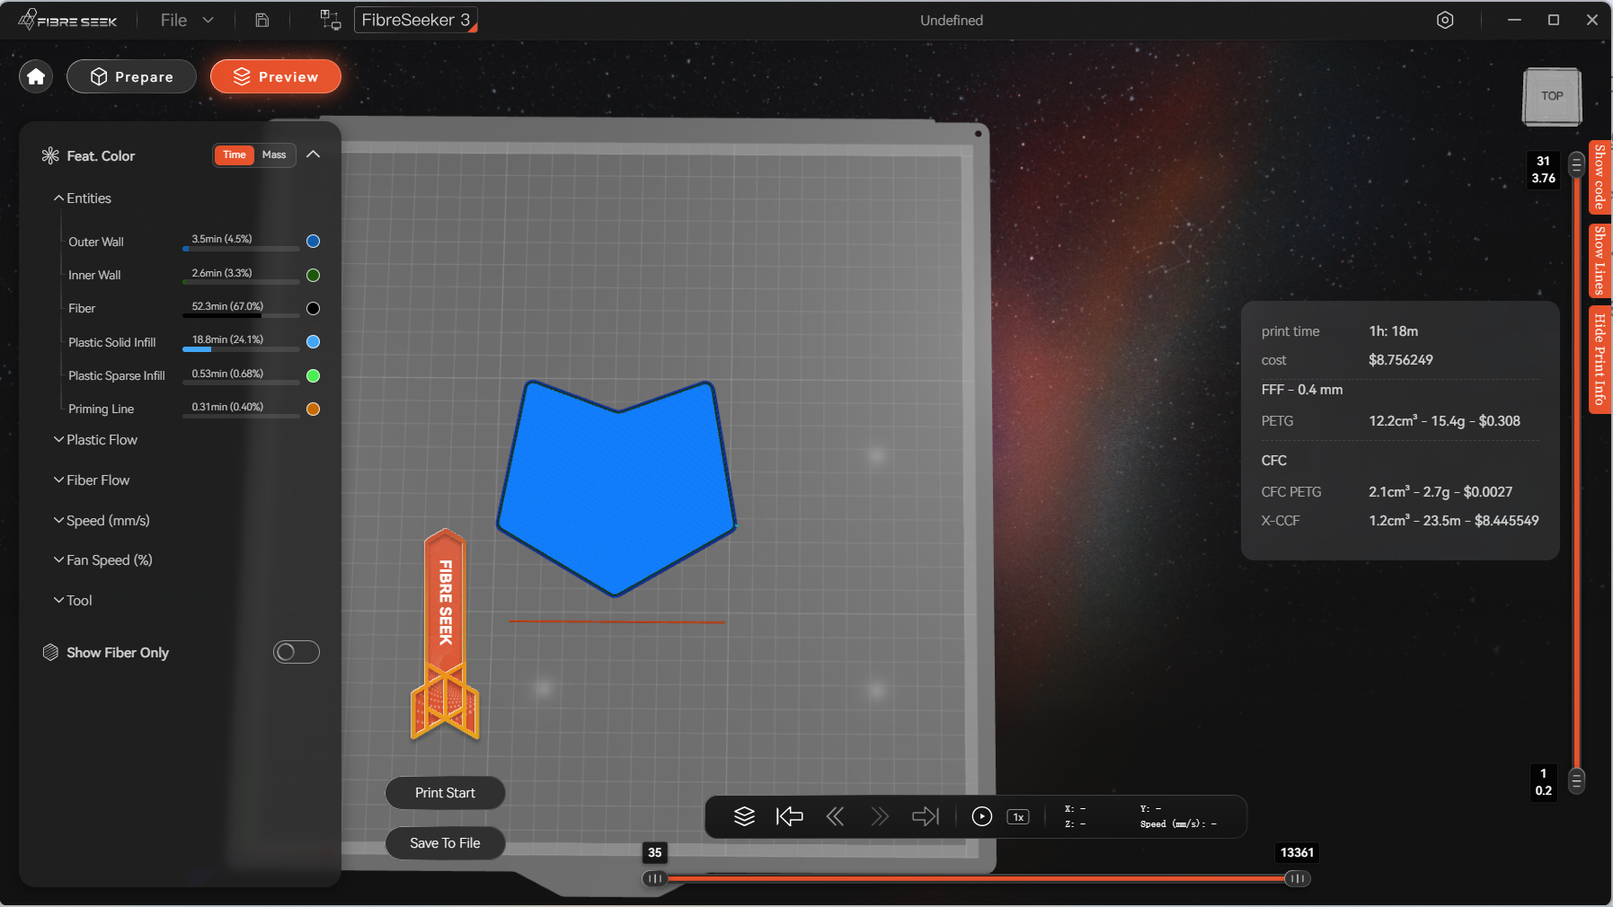Collapse the Feat. Color panel chevron
Screen dimensions: 1613x907
coord(313,154)
